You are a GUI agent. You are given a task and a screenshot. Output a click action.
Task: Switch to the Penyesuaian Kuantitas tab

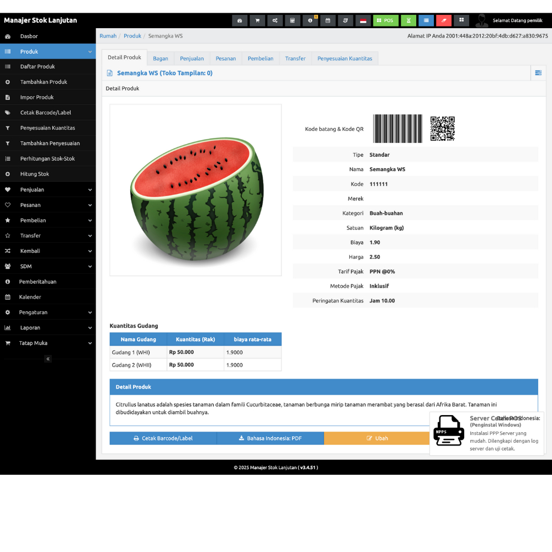click(x=344, y=59)
